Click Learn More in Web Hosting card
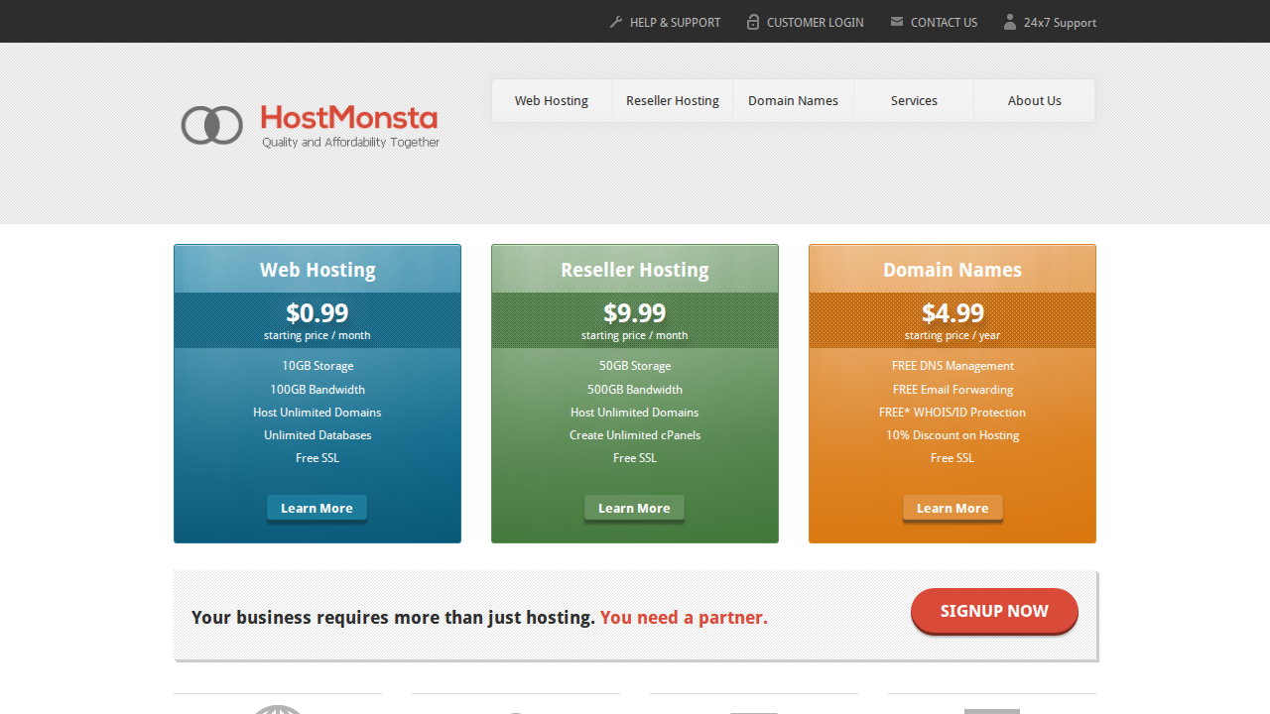The height and width of the screenshot is (714, 1270). 317,508
